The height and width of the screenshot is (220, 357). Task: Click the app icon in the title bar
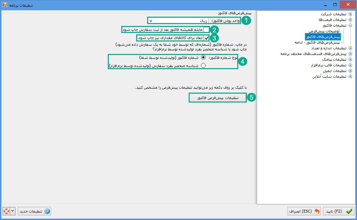5,5
